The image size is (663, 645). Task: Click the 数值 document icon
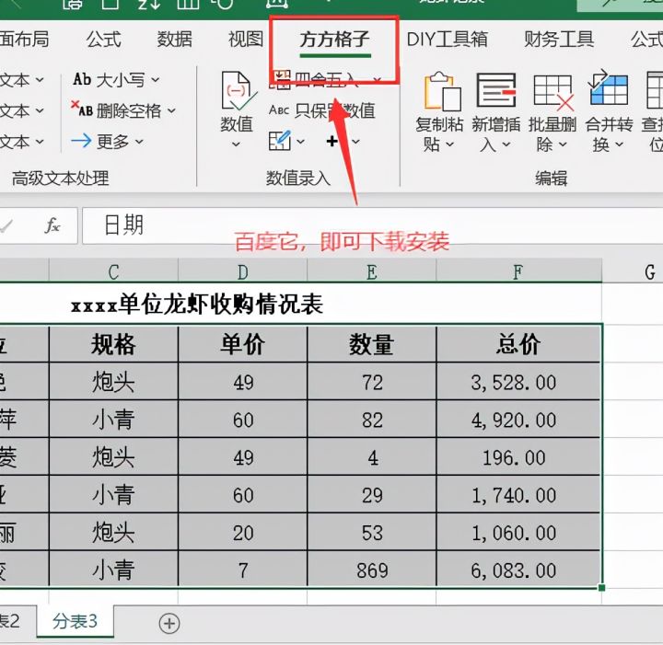tap(237, 91)
